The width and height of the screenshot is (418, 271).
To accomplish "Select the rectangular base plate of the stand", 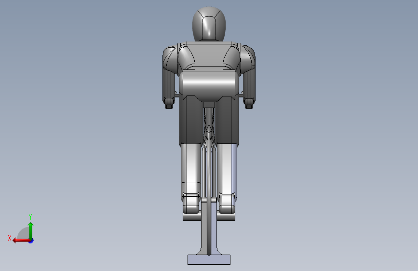I will [209, 259].
